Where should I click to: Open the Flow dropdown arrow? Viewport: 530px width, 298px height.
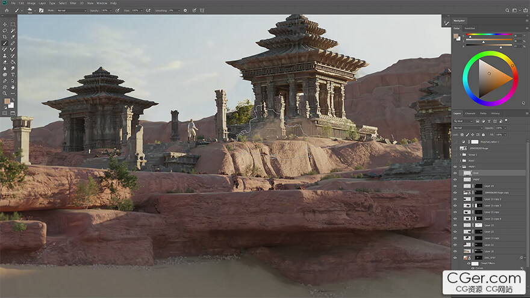(x=142, y=10)
